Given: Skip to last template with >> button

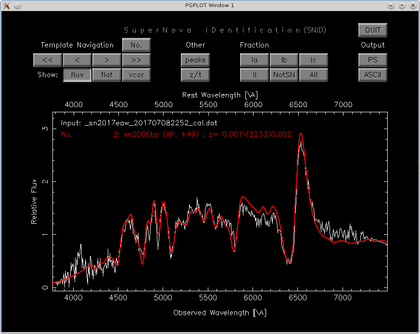Looking at the screenshot, I should (136, 60).
